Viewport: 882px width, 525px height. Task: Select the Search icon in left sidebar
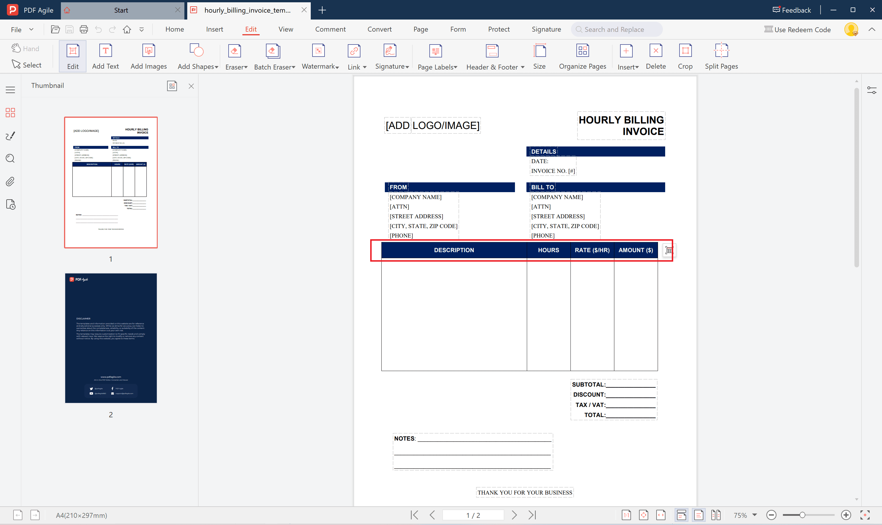10,159
